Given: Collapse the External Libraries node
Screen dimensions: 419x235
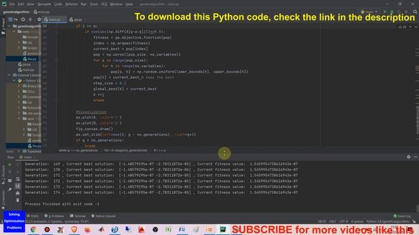Looking at the screenshot, I should (9, 75).
